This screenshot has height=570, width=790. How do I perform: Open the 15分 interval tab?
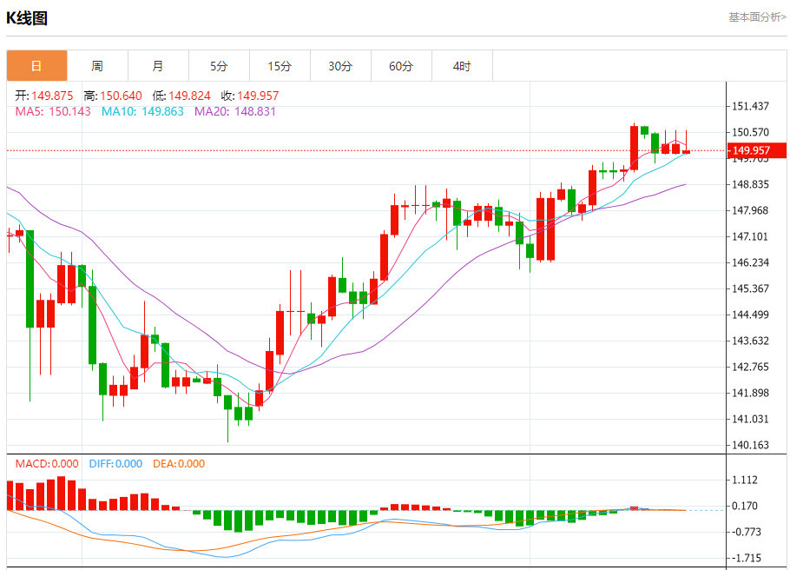tap(280, 65)
